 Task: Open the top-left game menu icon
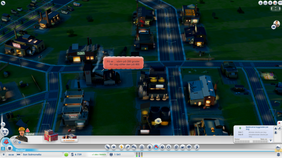point(3,3)
